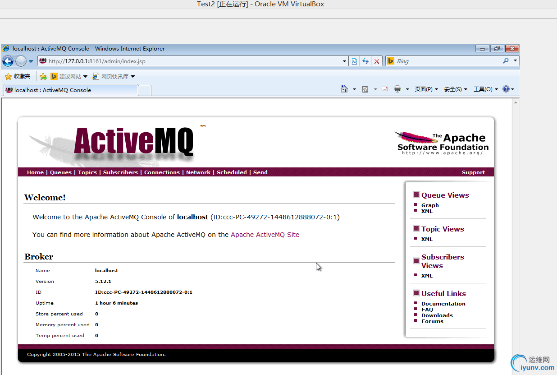
Task: Follow the Apache ActiveMQ Site link
Action: [x=265, y=235]
